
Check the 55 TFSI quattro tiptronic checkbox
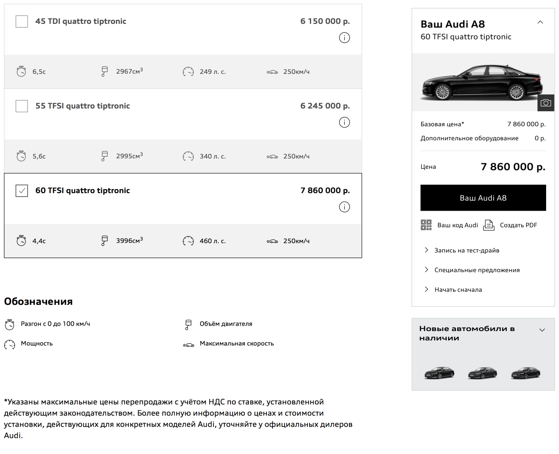(22, 106)
